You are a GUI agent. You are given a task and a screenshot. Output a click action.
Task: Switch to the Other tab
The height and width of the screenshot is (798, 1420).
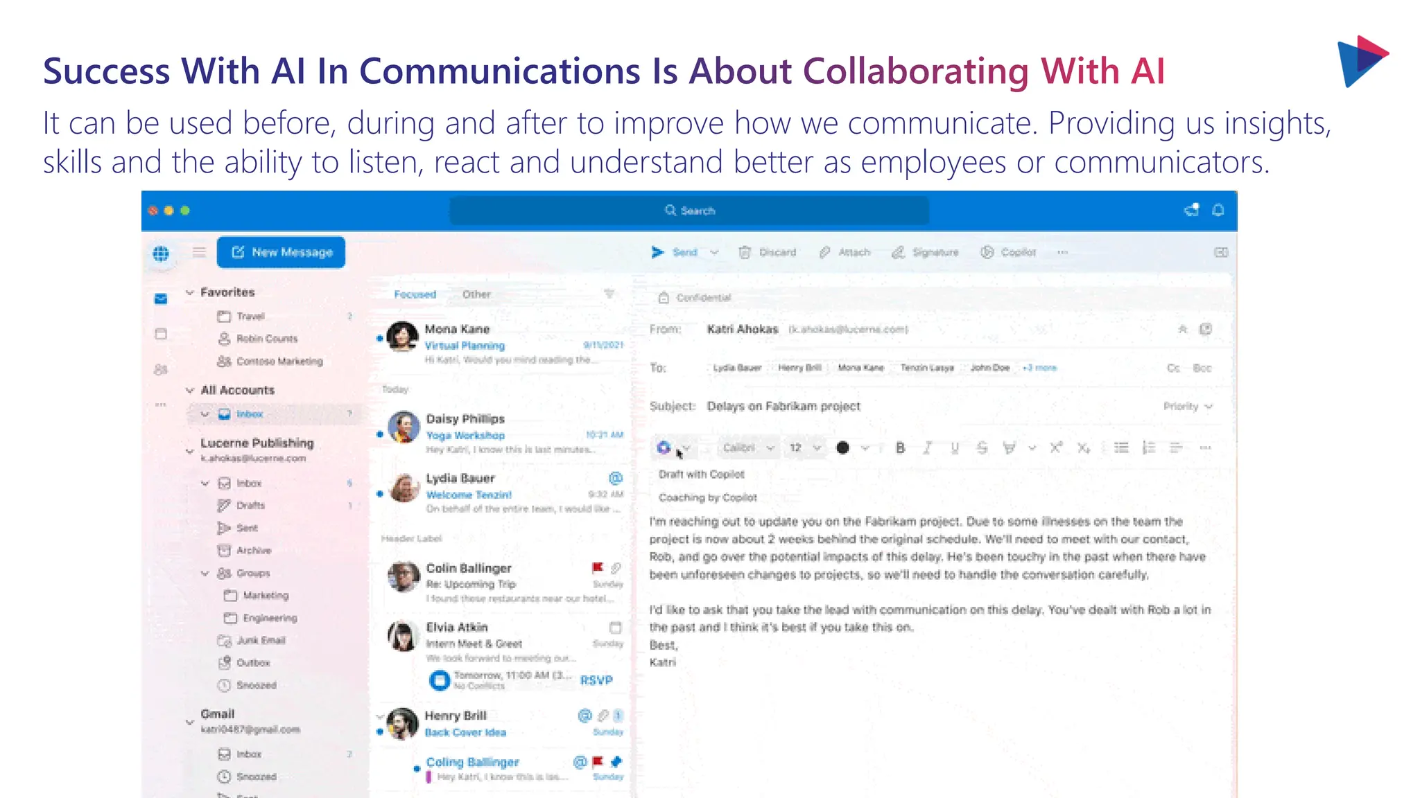(476, 294)
